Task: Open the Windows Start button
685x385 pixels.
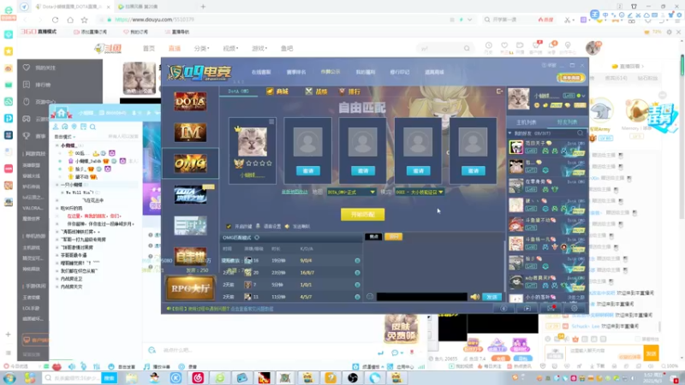Action: (x=9, y=378)
